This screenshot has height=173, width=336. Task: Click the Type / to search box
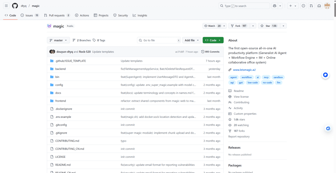(244, 6)
